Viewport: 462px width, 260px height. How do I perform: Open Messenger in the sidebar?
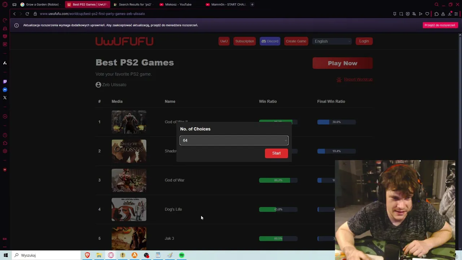pyautogui.click(x=5, y=90)
